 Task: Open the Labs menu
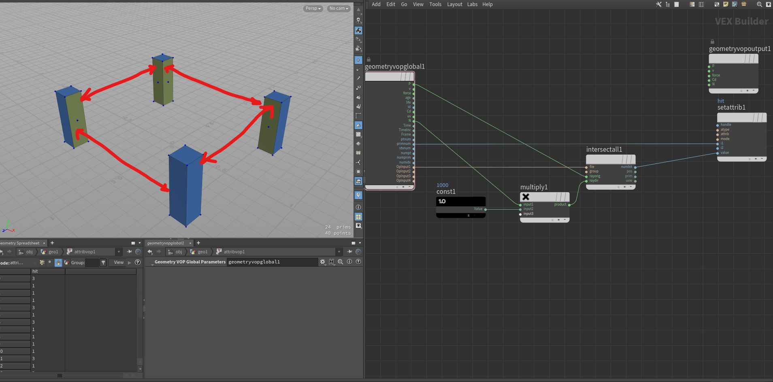point(472,4)
